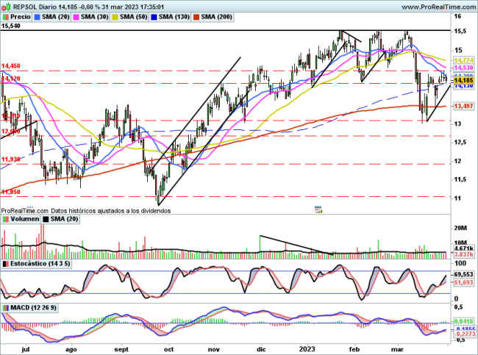Click the dic month label on time axis
Screen dimensions: 478x355
coord(262,349)
